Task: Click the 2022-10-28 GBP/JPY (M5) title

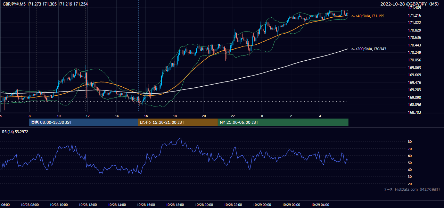Action: tap(410, 4)
